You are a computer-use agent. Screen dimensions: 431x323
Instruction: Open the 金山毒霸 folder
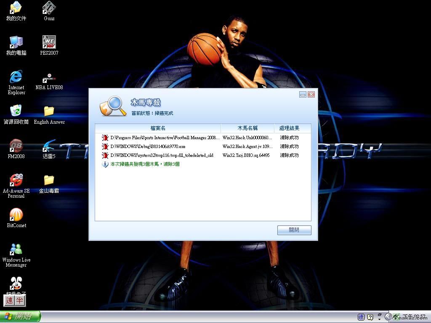(49, 184)
